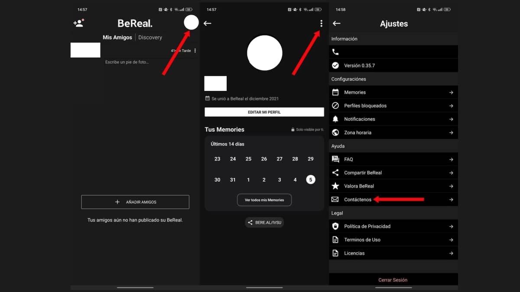Select highlighted day 5 in Memories calendar

pyautogui.click(x=311, y=180)
